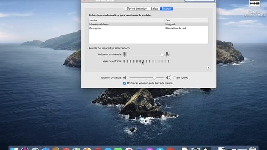Click the Integrado type cell
The image size is (267, 150).
pos(171,24)
